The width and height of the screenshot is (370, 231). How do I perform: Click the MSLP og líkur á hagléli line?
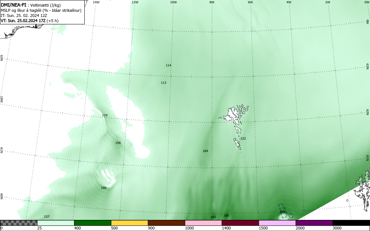tap(41, 11)
